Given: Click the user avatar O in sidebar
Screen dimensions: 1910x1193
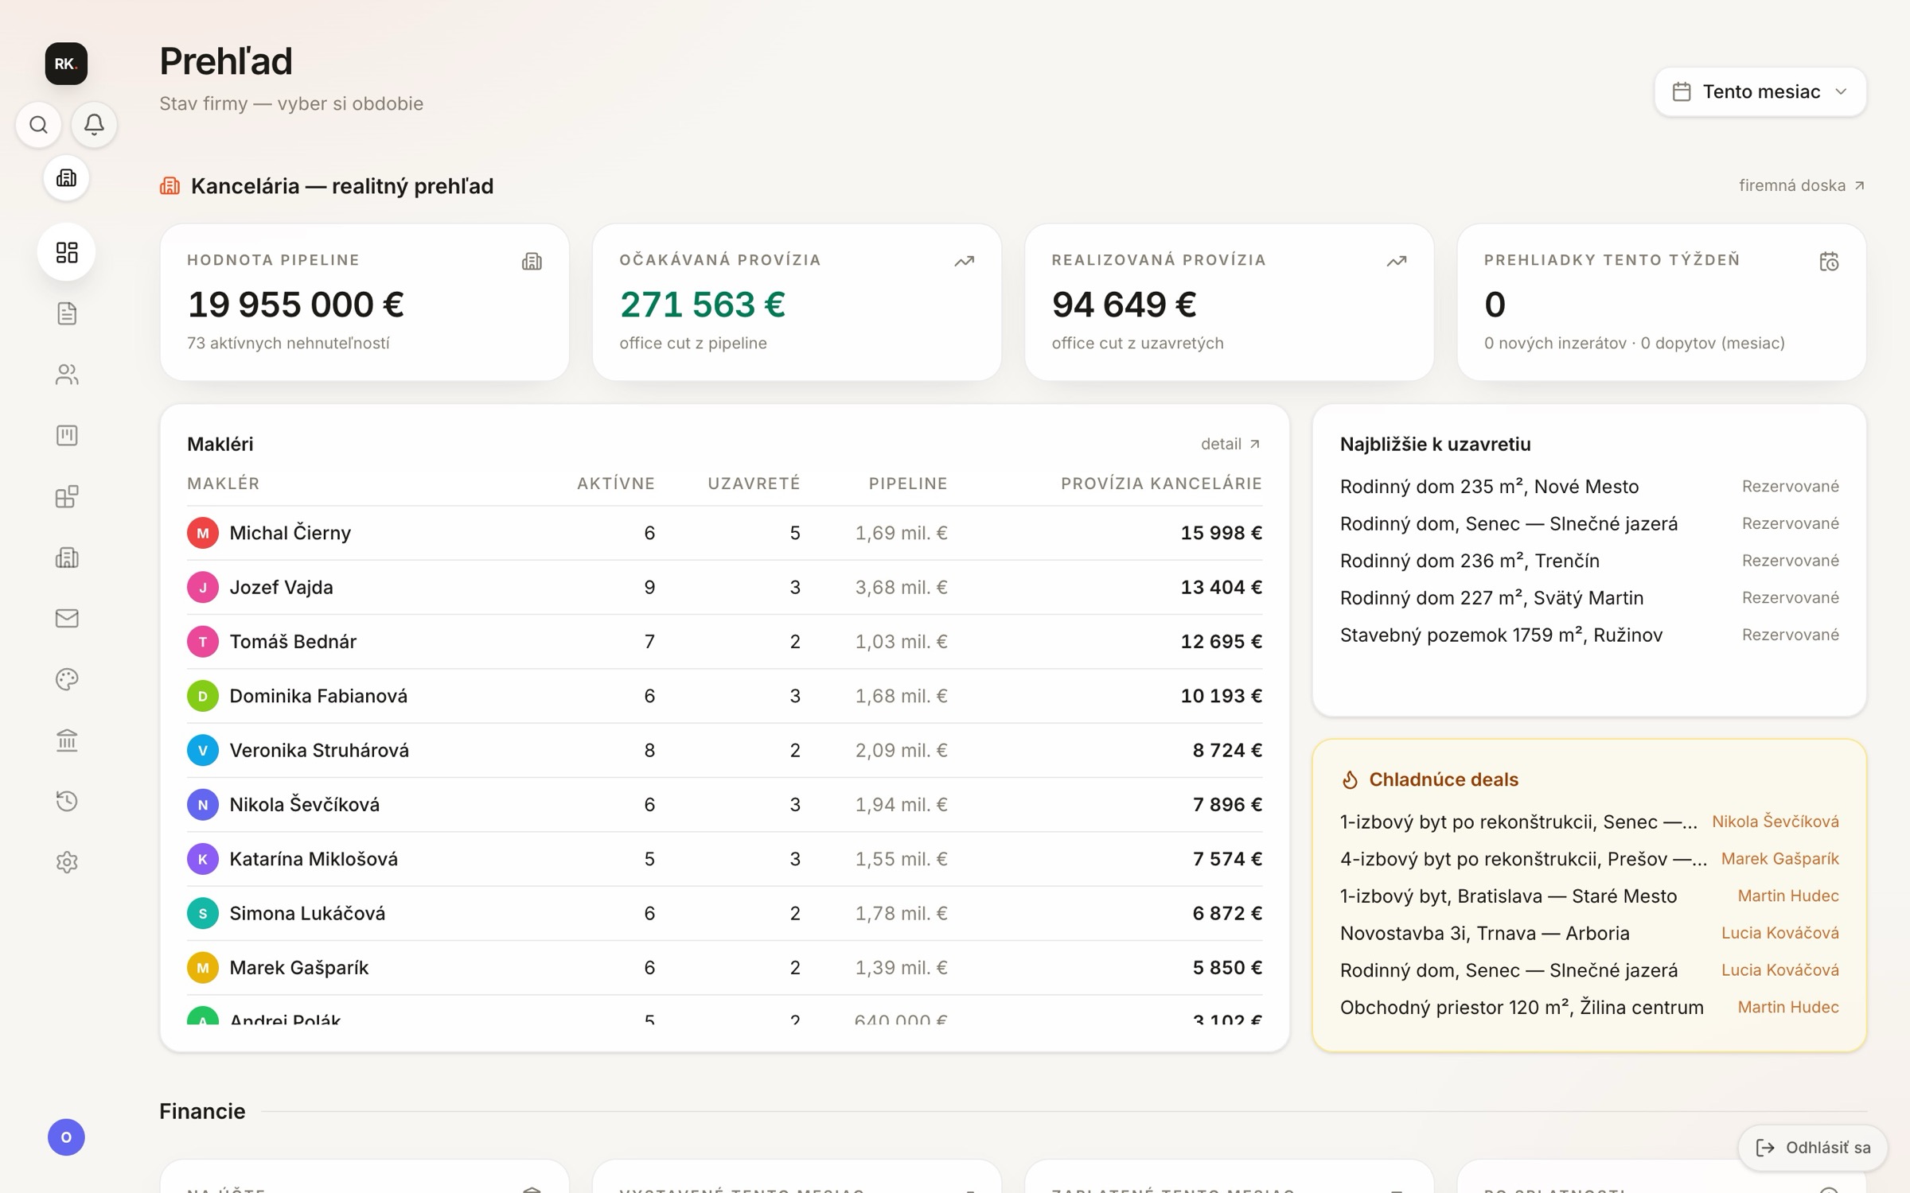Looking at the screenshot, I should click(66, 1137).
